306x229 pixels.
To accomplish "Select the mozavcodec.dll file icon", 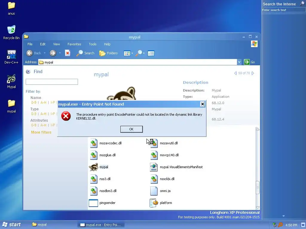I will click(94, 143).
